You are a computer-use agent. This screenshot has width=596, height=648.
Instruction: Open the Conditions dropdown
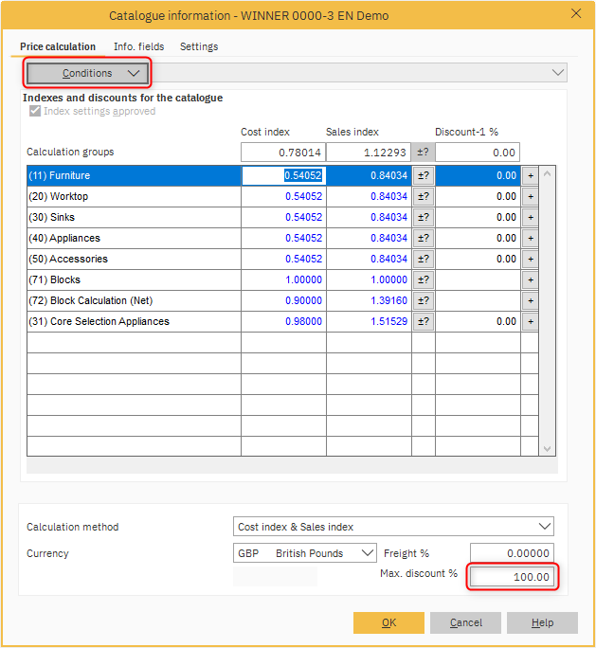87,73
